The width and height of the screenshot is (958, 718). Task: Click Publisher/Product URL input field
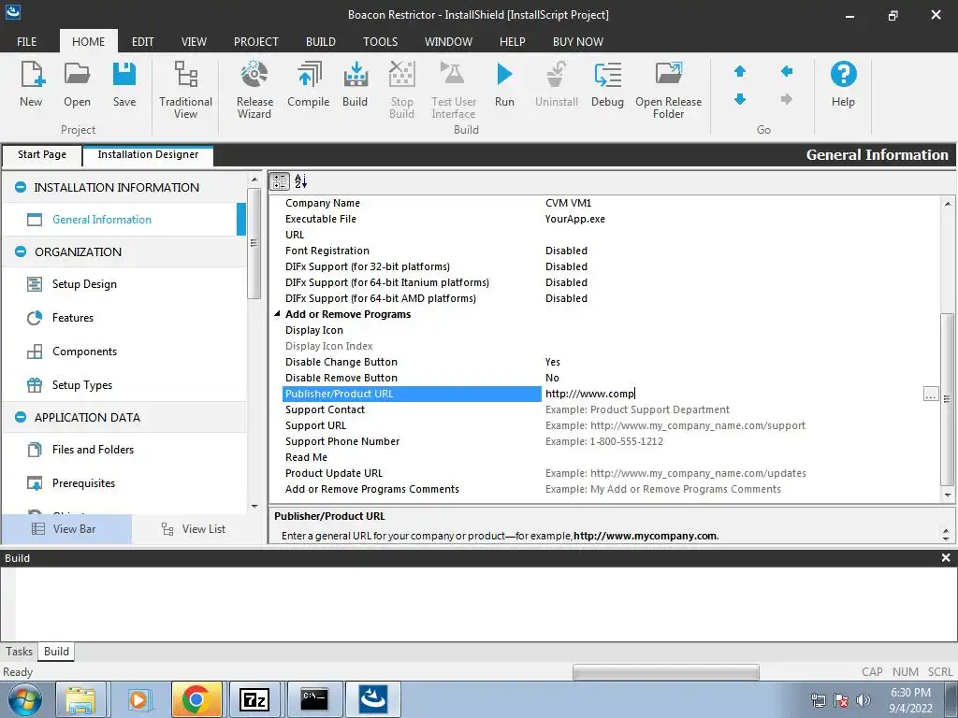733,394
